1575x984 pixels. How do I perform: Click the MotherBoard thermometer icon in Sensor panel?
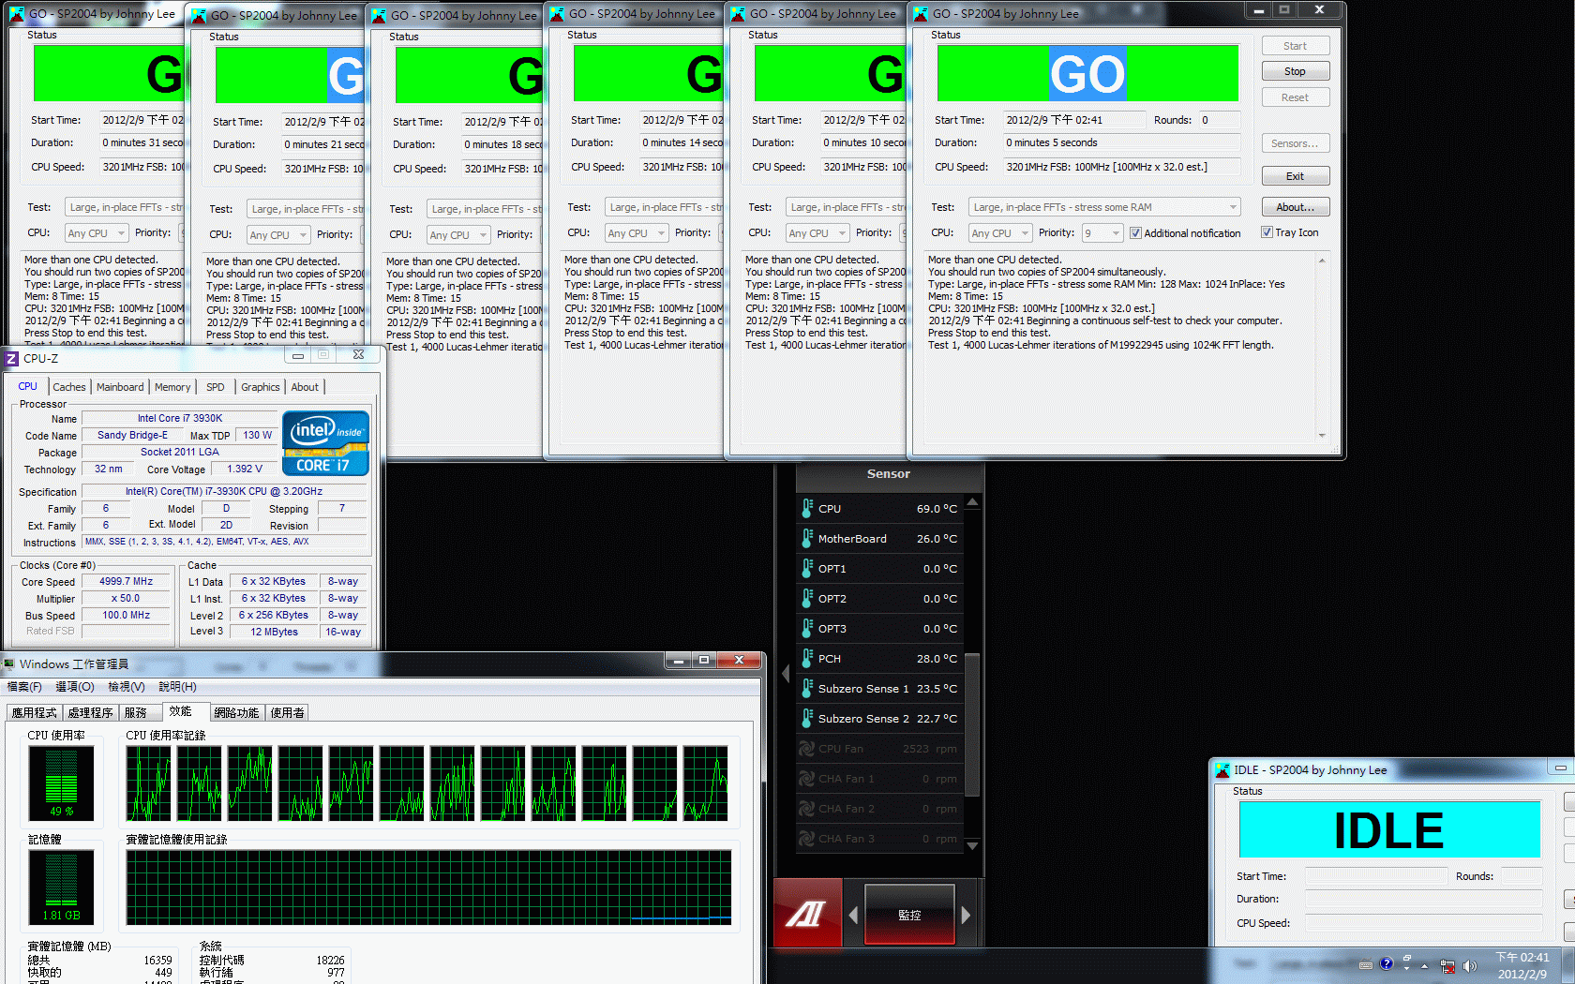[806, 538]
